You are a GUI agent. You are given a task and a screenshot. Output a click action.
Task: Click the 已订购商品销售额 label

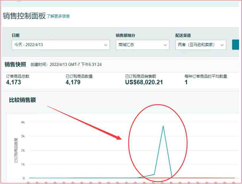point(140,76)
